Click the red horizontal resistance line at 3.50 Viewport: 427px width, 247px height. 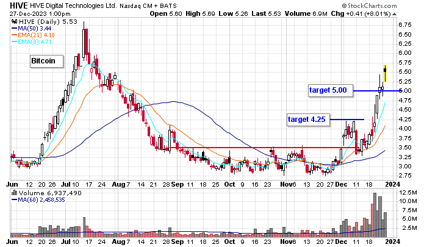(264, 148)
